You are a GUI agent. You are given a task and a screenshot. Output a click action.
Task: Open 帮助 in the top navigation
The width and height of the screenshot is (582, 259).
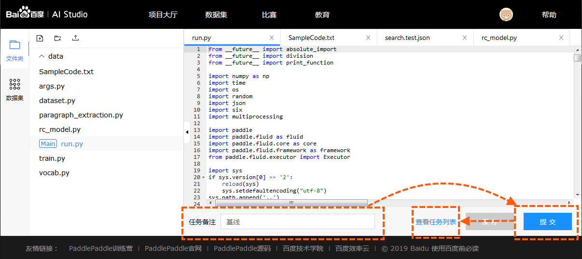pos(549,14)
